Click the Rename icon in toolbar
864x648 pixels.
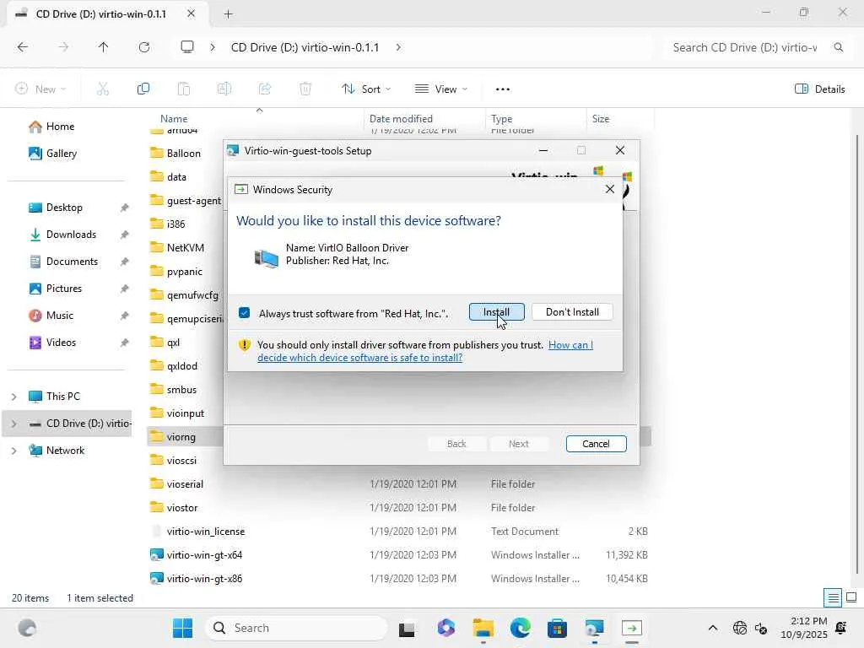(224, 89)
